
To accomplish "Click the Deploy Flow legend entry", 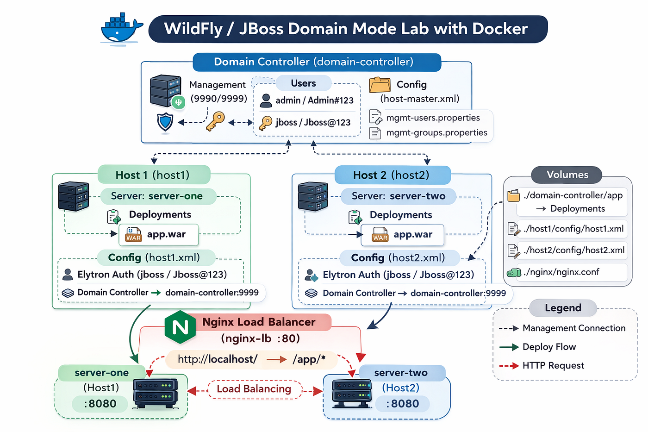I will click(538, 347).
